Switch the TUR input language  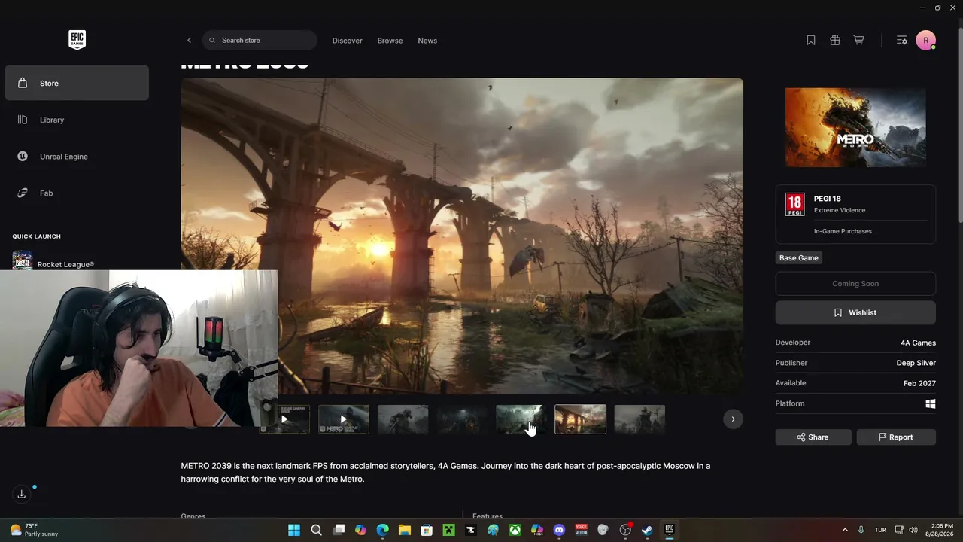point(880,530)
